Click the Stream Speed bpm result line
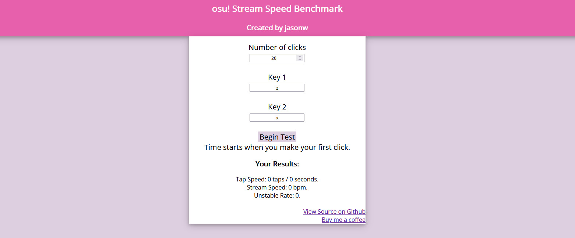The height and width of the screenshot is (238, 575). 277,187
